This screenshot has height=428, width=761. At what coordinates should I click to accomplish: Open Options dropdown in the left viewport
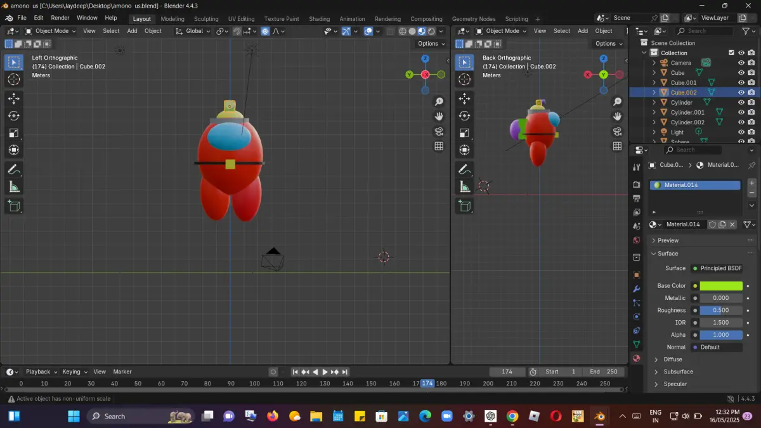click(431, 44)
